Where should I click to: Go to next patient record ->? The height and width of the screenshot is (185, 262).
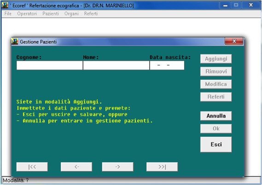117,167
